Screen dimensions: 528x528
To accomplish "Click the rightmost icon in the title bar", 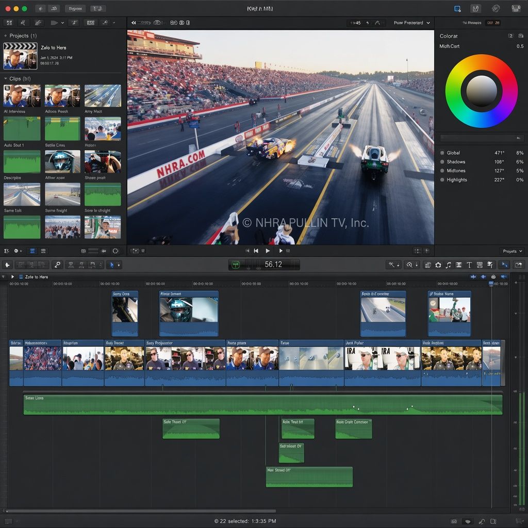I will click(x=516, y=9).
